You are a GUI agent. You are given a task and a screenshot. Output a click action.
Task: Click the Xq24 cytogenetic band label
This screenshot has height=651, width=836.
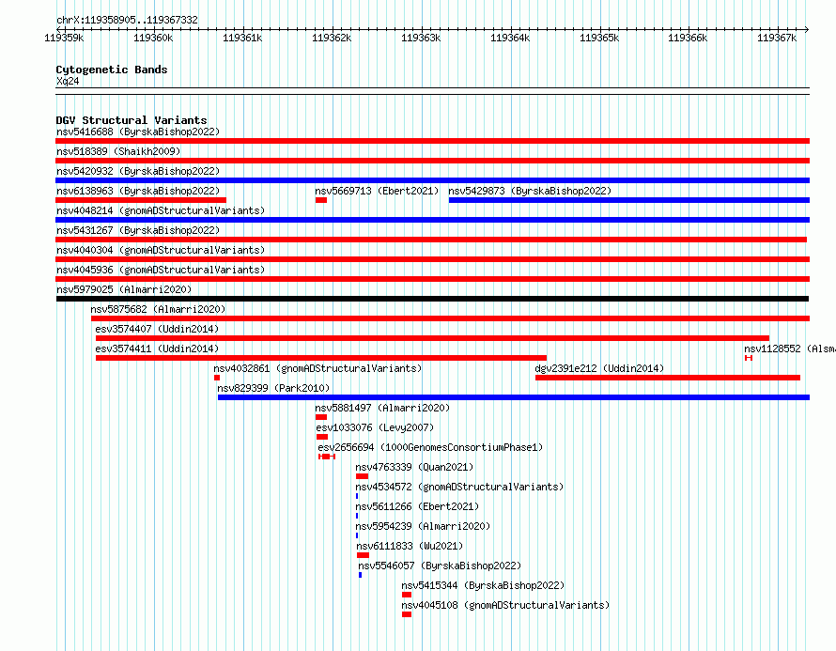tap(68, 81)
